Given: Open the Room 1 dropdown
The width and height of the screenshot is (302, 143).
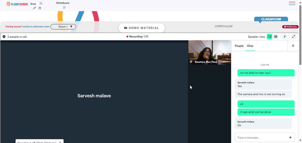Looking at the screenshot, I should tap(63, 27).
